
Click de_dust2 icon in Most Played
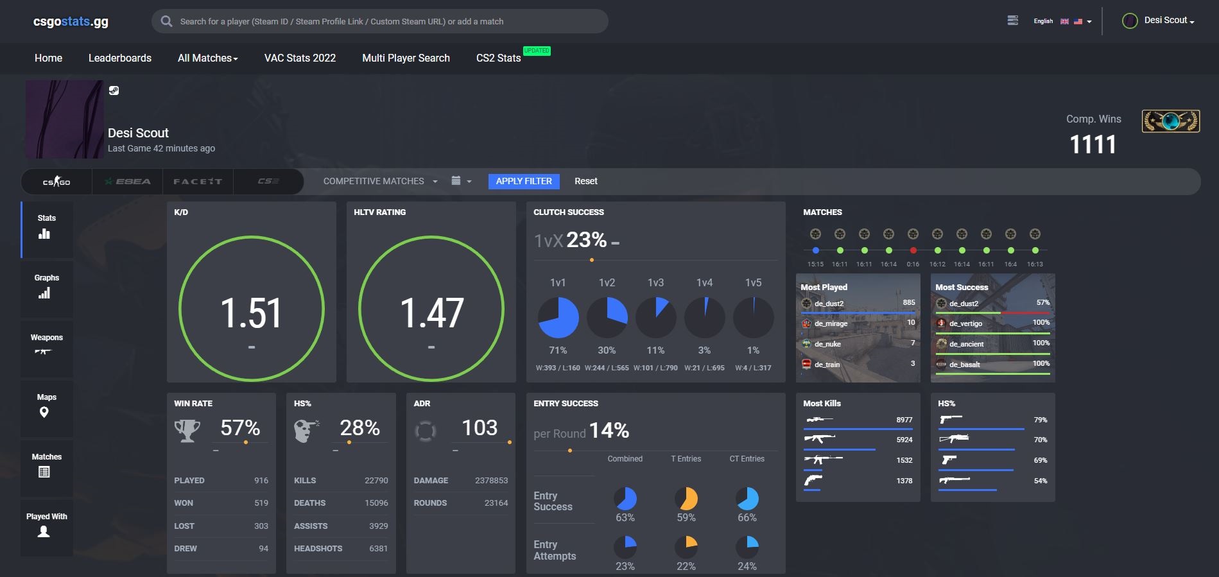[807, 304]
